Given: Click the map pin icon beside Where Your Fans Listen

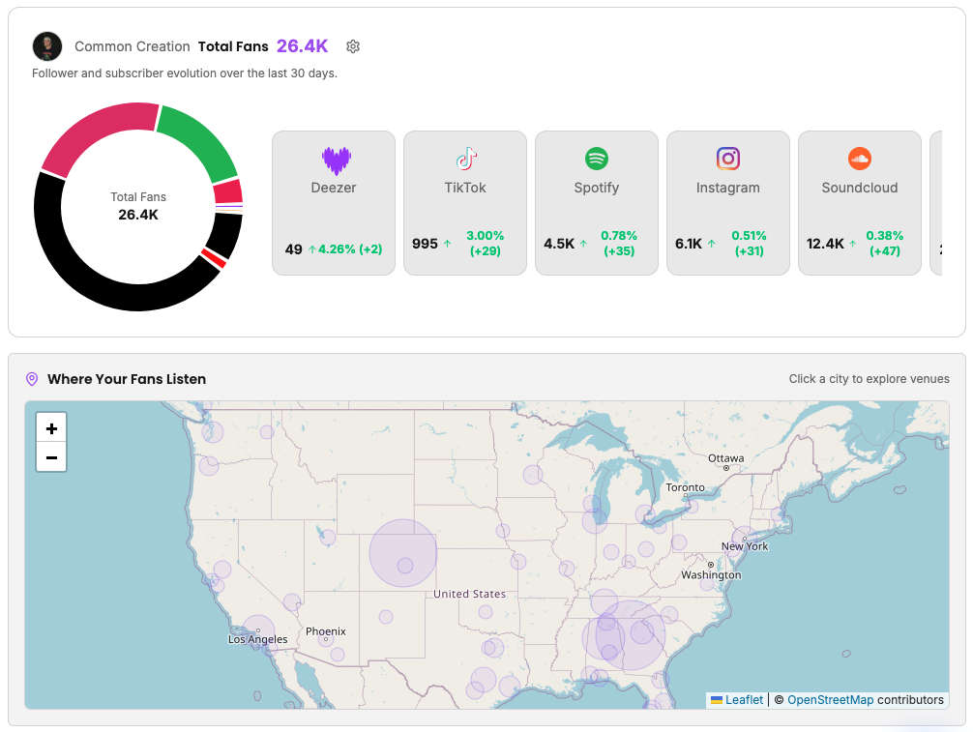Looking at the screenshot, I should click(32, 379).
